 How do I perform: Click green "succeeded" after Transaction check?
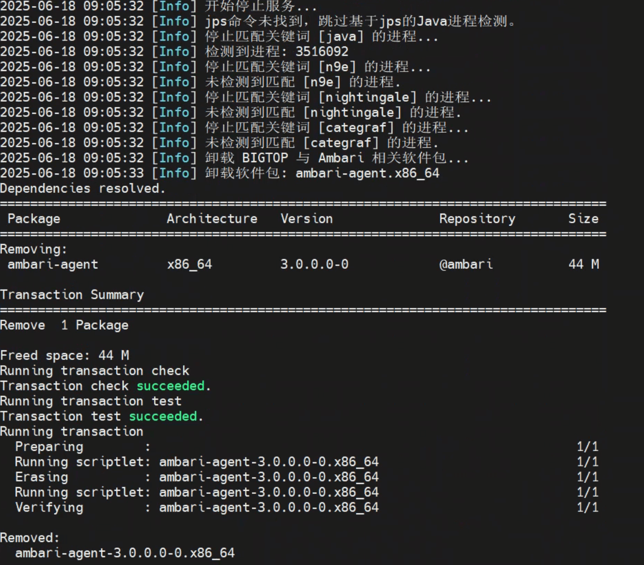pos(170,386)
